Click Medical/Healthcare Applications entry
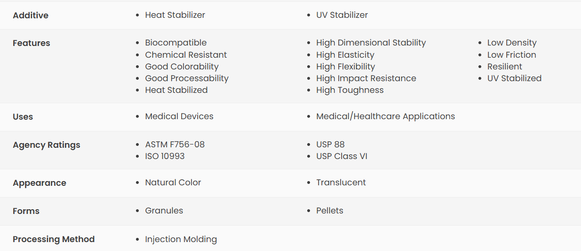The width and height of the screenshot is (581, 251). (386, 116)
